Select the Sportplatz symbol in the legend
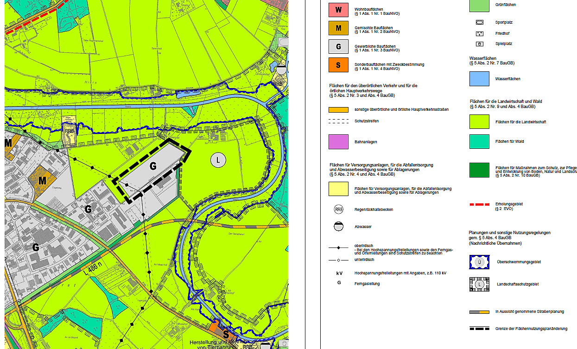The image size is (577, 349). (x=480, y=22)
